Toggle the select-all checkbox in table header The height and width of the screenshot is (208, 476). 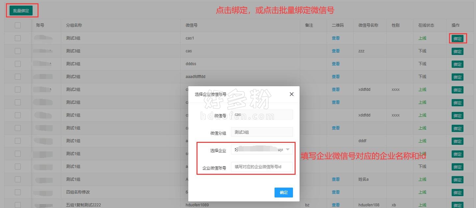[x=18, y=25]
